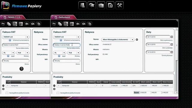The image size is (192, 108).
Task: Click the Firmowe Papiery app logo
Action: [x=5, y=5]
